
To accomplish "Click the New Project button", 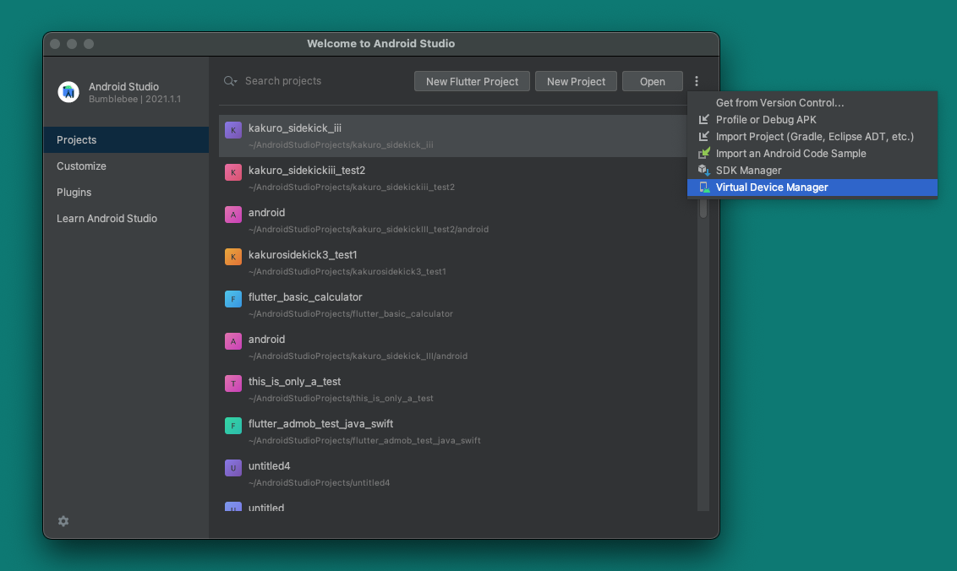I will [x=577, y=81].
